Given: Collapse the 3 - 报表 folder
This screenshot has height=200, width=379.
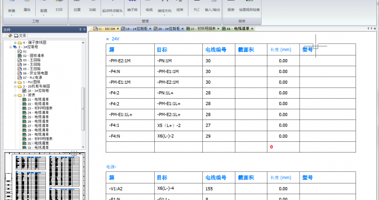Looking at the screenshot, I should click(x=15, y=95).
